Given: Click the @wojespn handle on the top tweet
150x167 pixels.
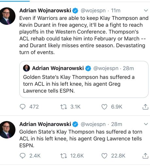Looking at the screenshot, I should [93, 11].
